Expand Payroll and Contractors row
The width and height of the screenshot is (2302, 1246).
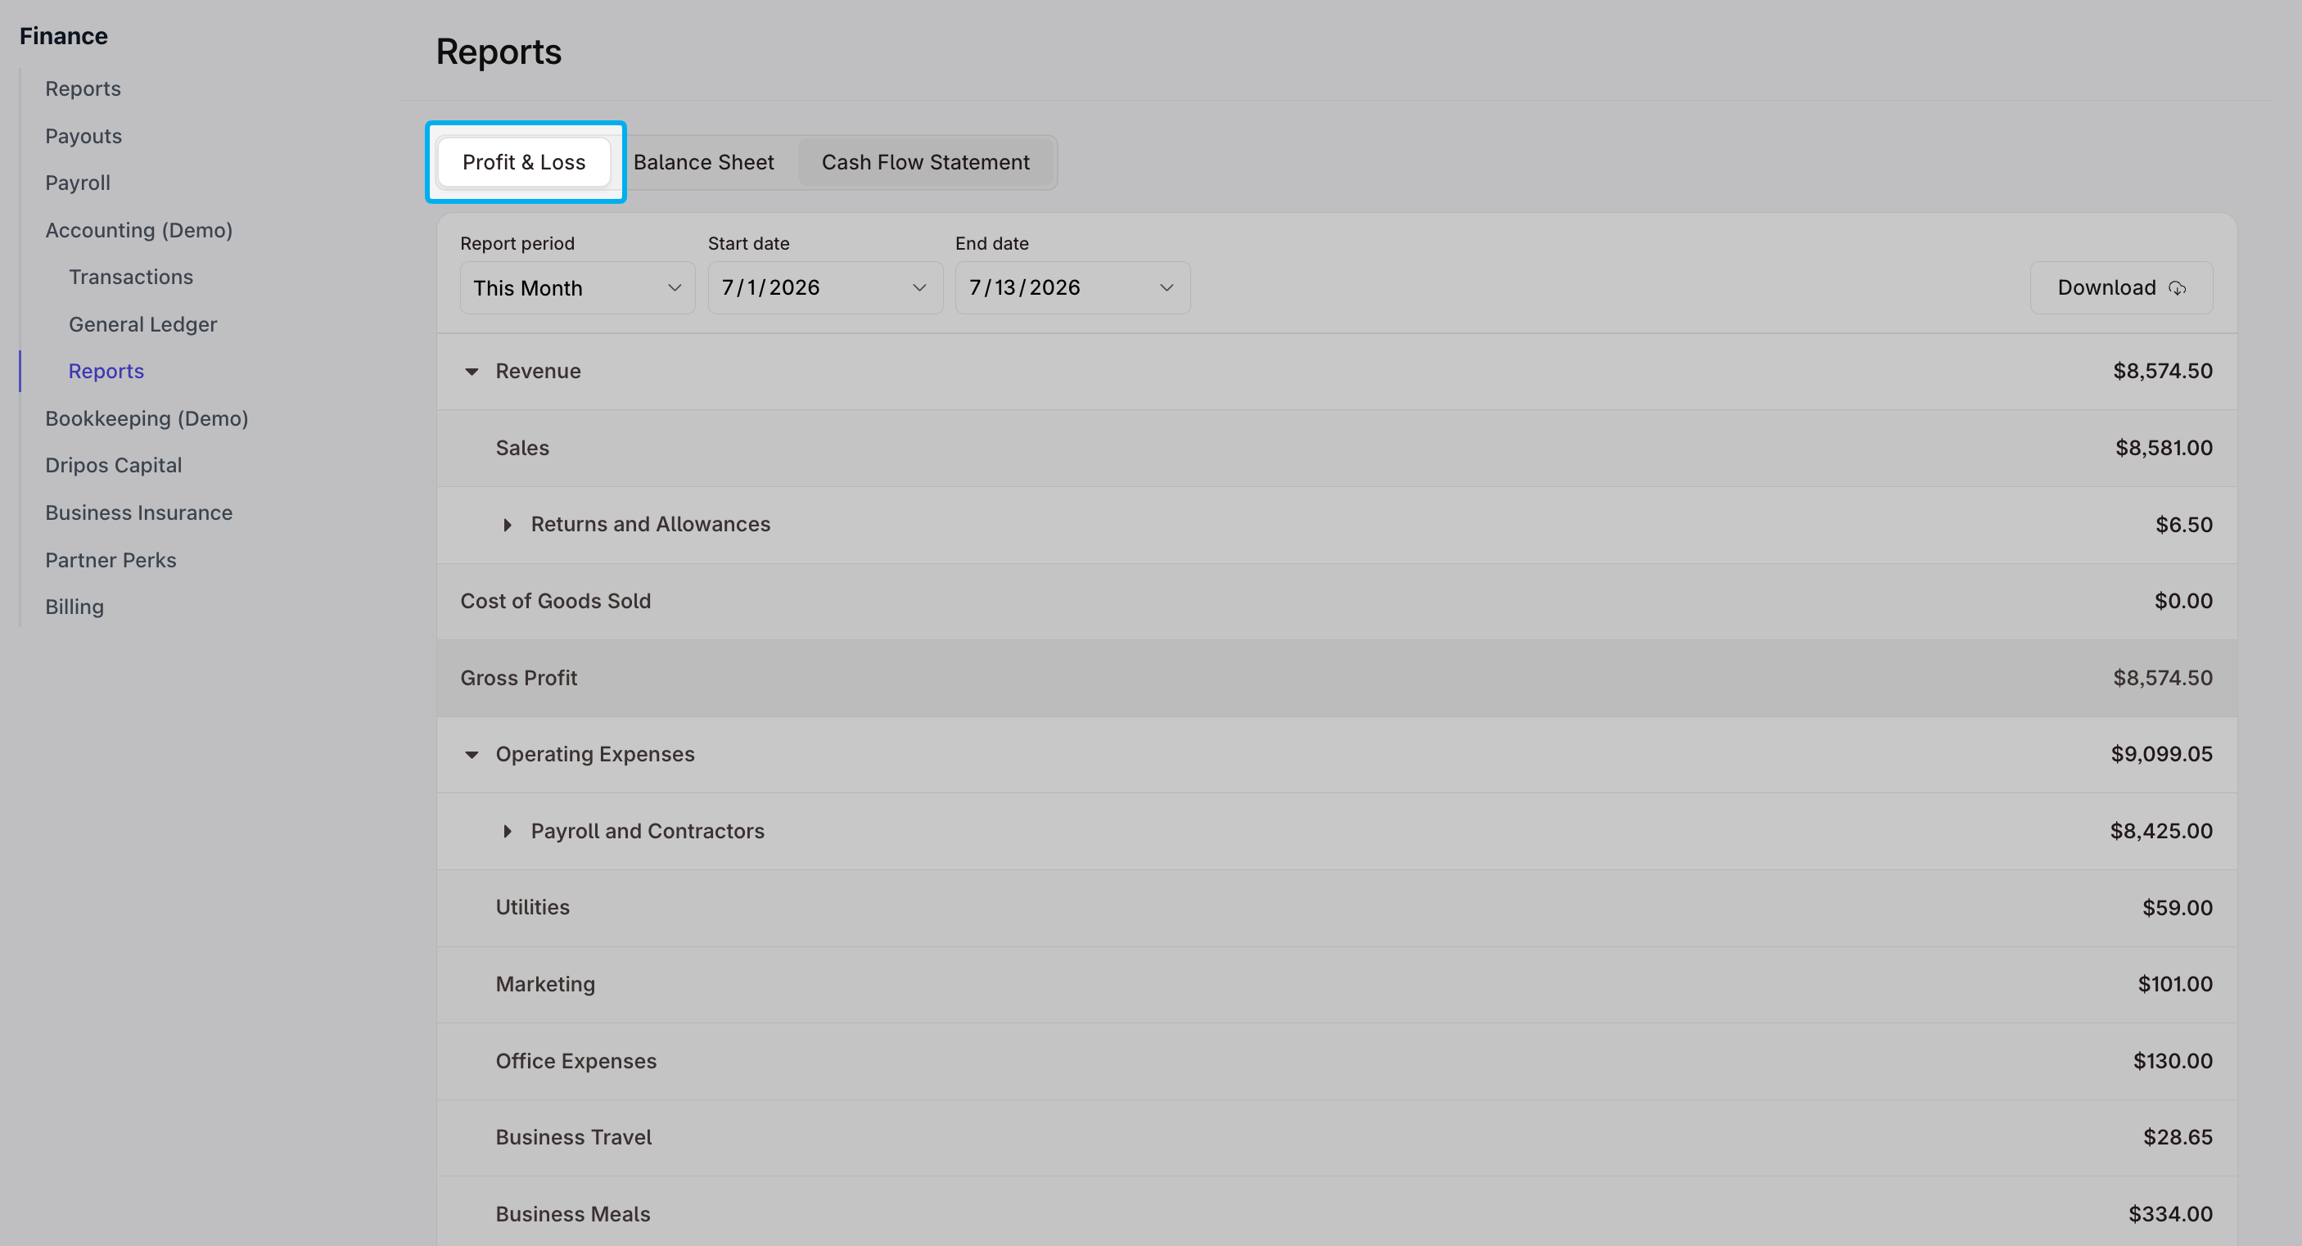coord(507,831)
